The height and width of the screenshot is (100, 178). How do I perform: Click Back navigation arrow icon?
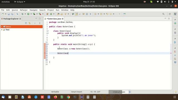click(x=111, y=14)
